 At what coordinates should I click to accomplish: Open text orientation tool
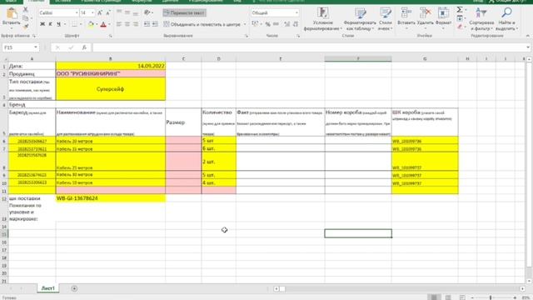point(147,12)
